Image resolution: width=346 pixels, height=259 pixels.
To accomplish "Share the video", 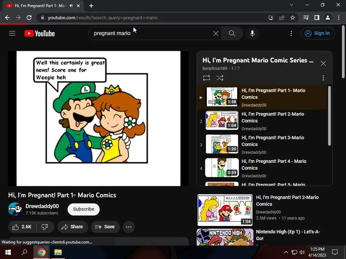I will [72, 227].
